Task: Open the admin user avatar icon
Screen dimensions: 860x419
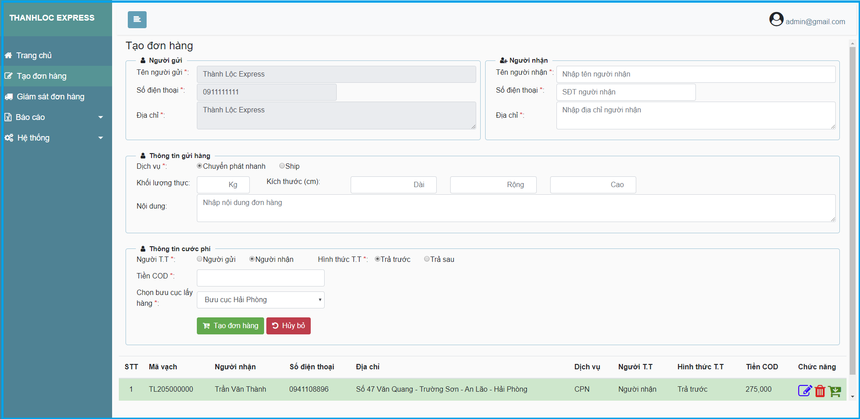Action: click(776, 19)
